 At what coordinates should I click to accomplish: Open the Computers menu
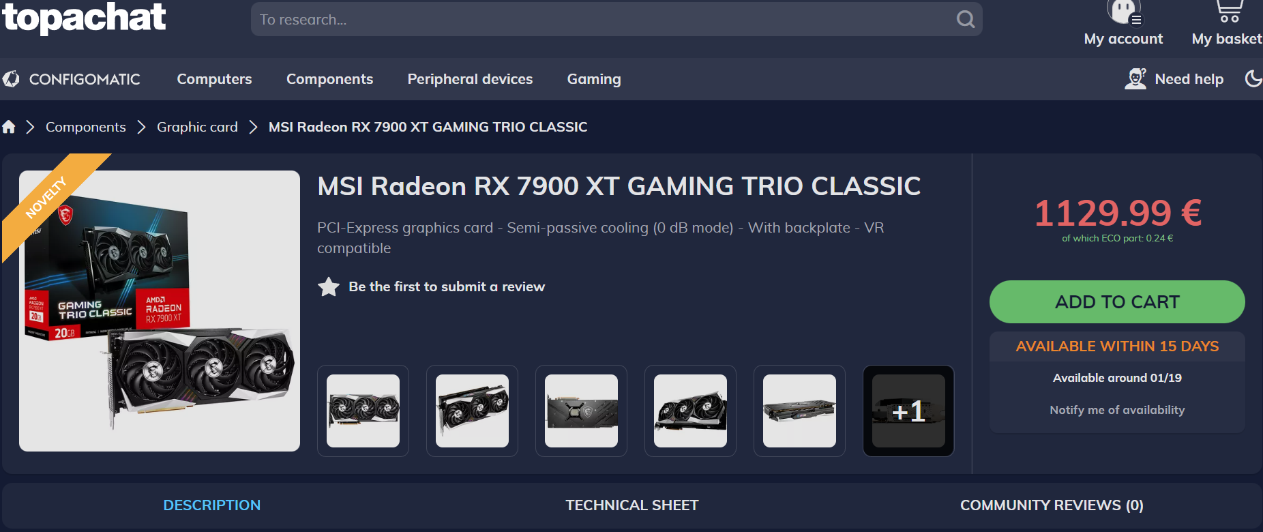pos(214,79)
